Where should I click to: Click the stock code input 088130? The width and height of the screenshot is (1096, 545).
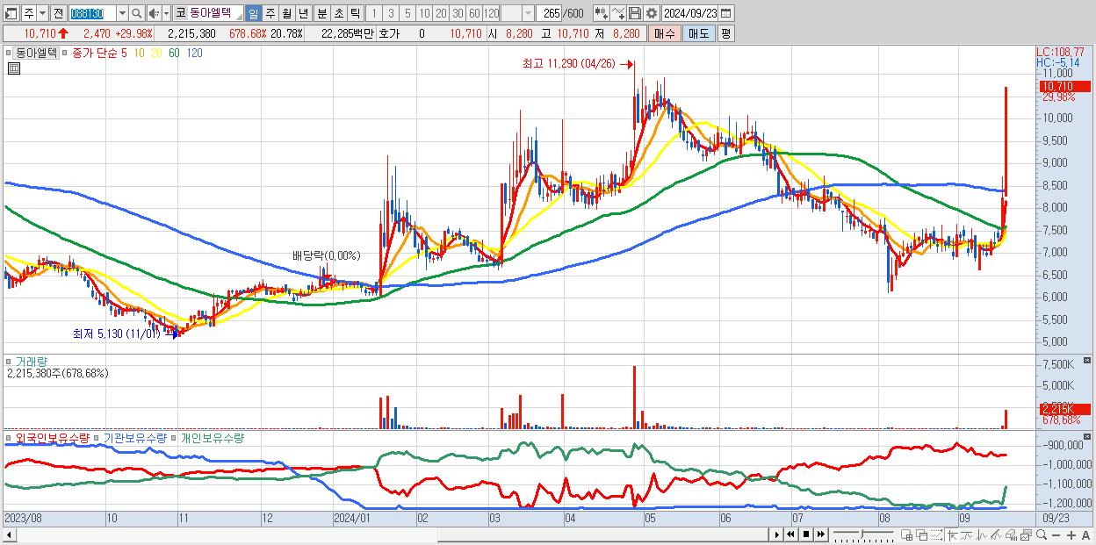click(91, 13)
